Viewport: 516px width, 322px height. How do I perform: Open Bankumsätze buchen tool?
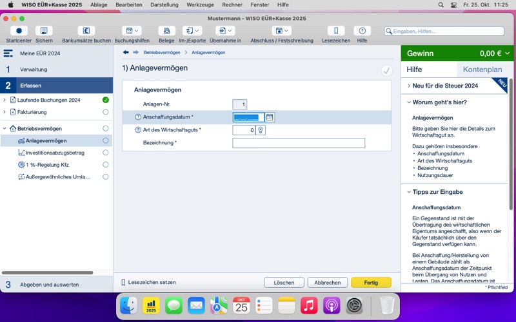click(x=86, y=31)
